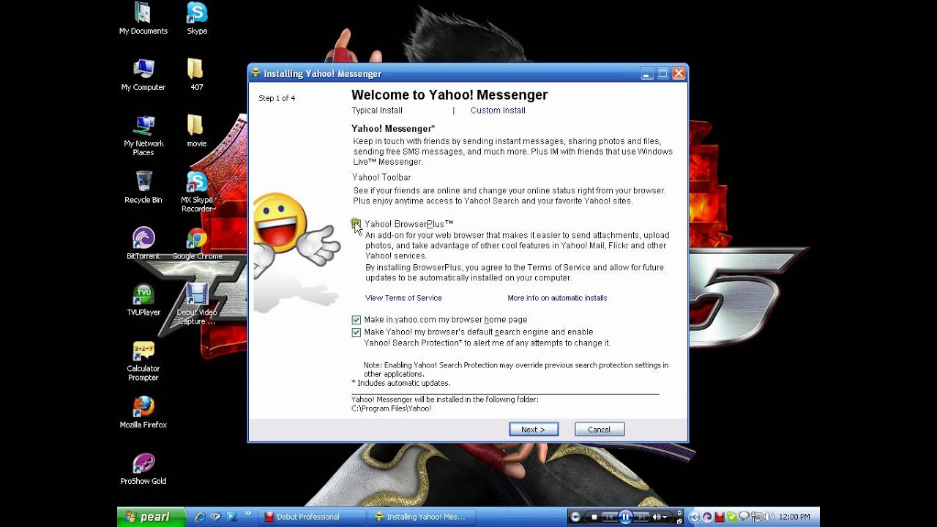
Task: Switch to Custom Install
Action: point(498,111)
